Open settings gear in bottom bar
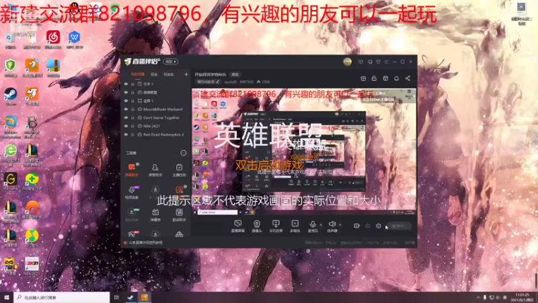538x303 pixels. tap(379, 226)
